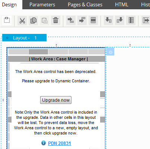Go to the HTML tab

coord(122,5)
